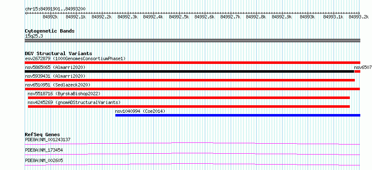Click the magenta NM_173454 intron line

(192, 154)
